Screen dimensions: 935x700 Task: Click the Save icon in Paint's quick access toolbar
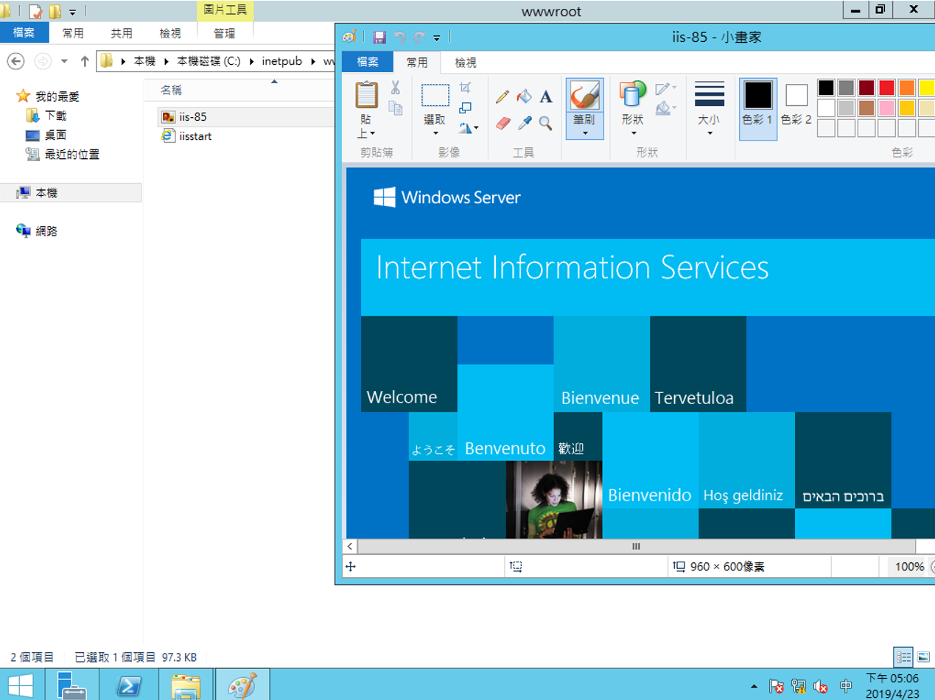tap(379, 37)
